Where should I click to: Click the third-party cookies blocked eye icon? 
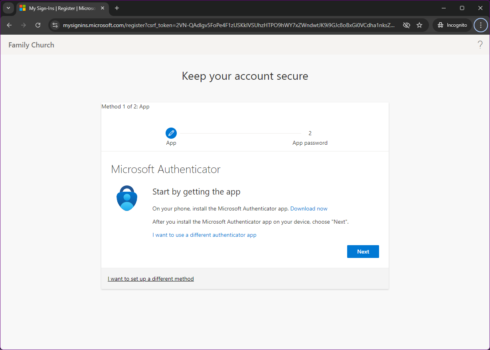coord(407,25)
